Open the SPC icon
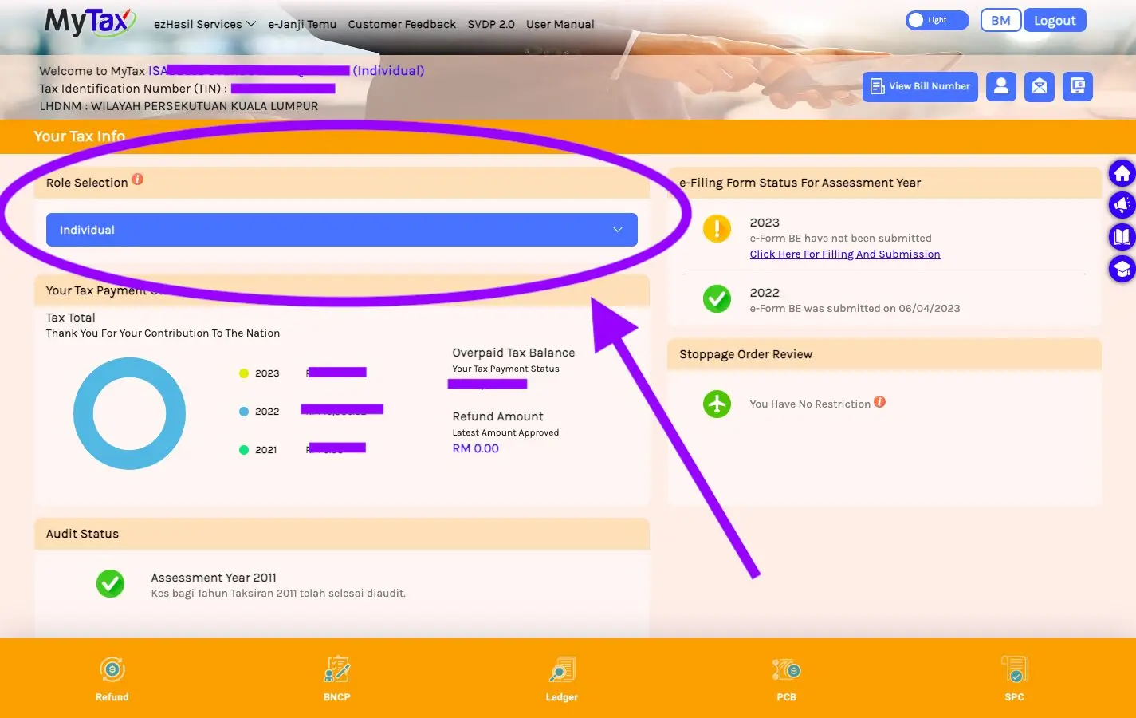1136x718 pixels. point(1015,670)
